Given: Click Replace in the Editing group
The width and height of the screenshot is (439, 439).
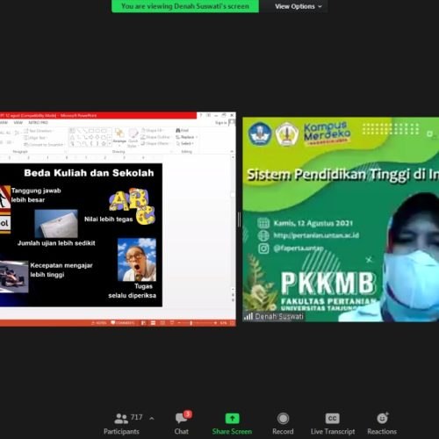Looking at the screenshot, I should pyautogui.click(x=187, y=137).
